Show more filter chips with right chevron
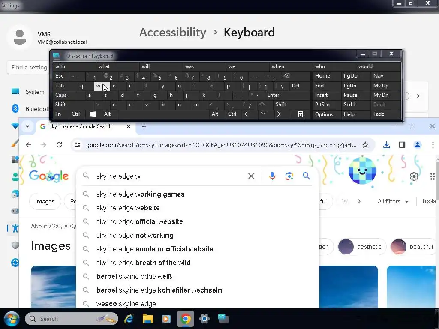The image size is (439, 329). 359,201
